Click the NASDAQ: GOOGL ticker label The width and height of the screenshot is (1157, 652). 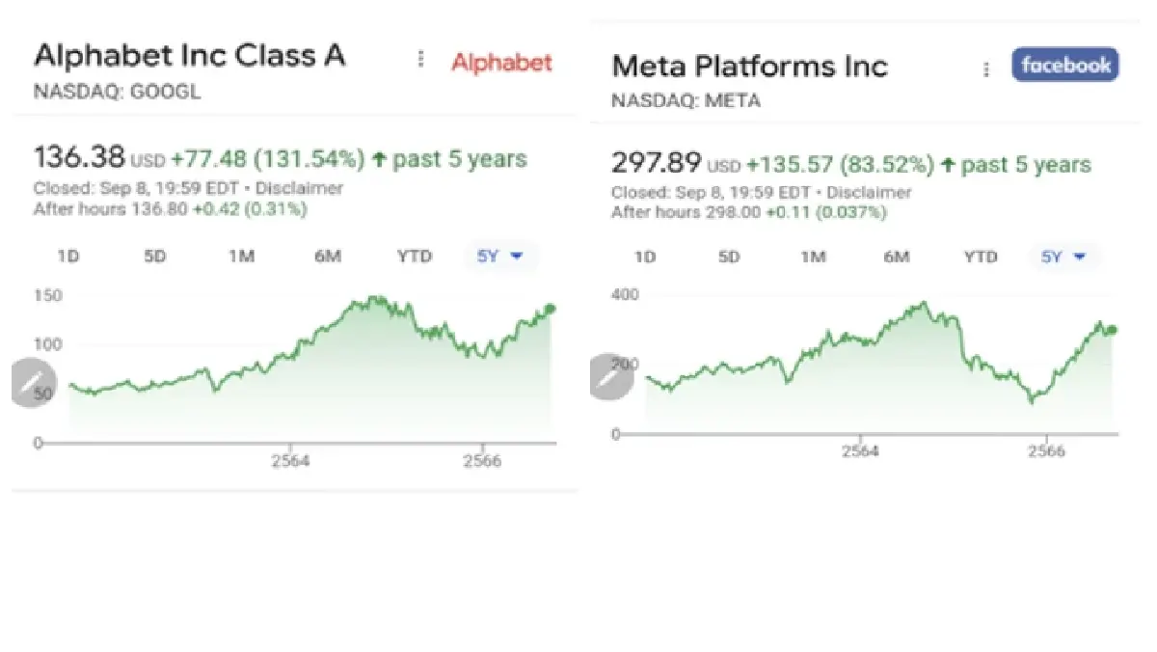(x=118, y=92)
